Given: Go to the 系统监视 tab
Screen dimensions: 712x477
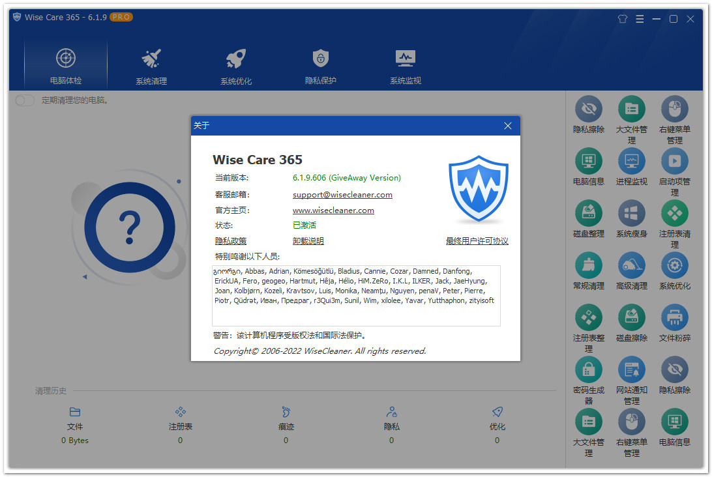Looking at the screenshot, I should [406, 66].
